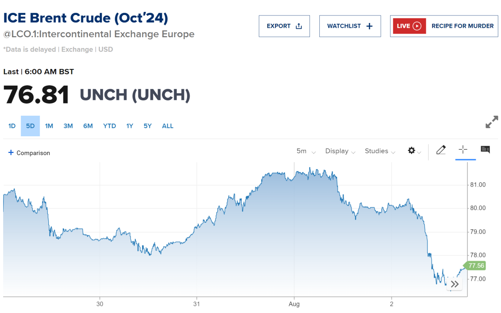Choose the 5Y time range
The width and height of the screenshot is (501, 313).
148,126
